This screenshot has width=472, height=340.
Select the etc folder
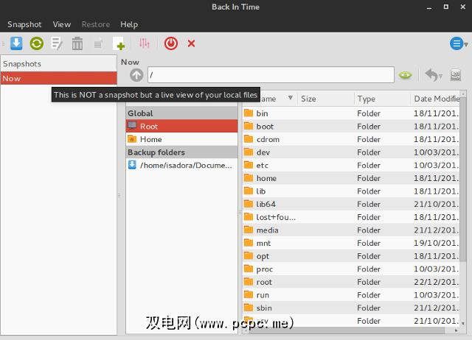pos(351,165)
